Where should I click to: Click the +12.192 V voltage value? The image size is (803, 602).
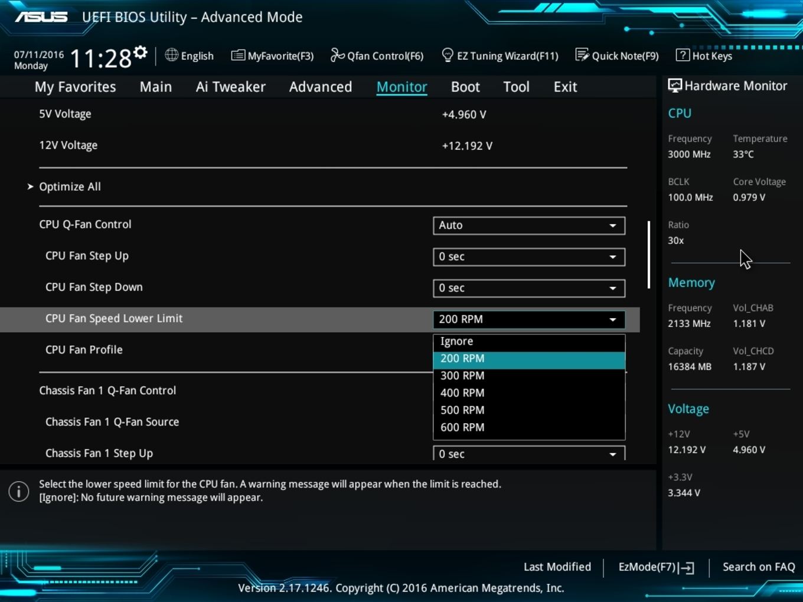pos(467,146)
